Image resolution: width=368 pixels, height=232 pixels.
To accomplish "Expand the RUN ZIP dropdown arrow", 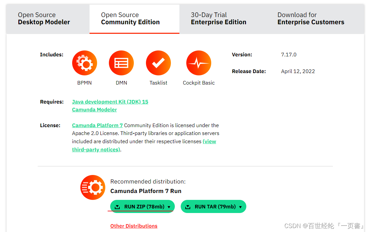I will [169, 207].
